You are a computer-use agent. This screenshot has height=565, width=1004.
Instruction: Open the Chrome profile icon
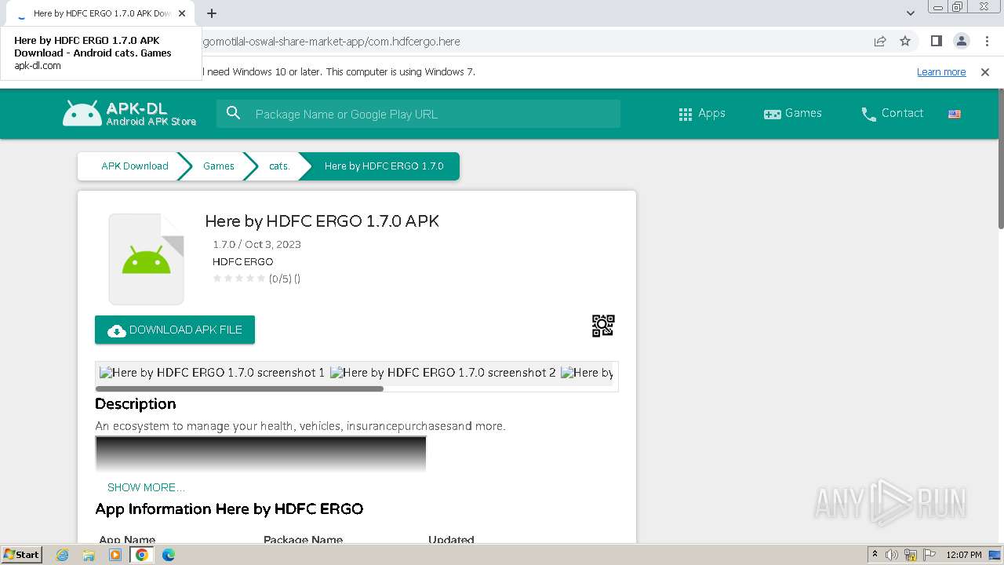(x=961, y=41)
